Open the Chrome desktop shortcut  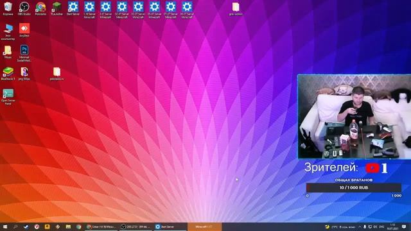pyautogui.click(x=40, y=8)
